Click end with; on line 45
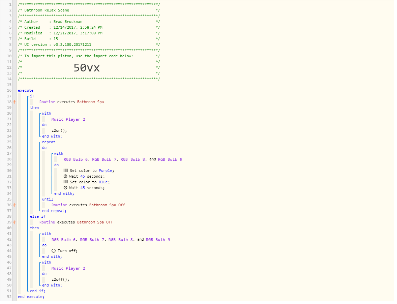 point(52,257)
